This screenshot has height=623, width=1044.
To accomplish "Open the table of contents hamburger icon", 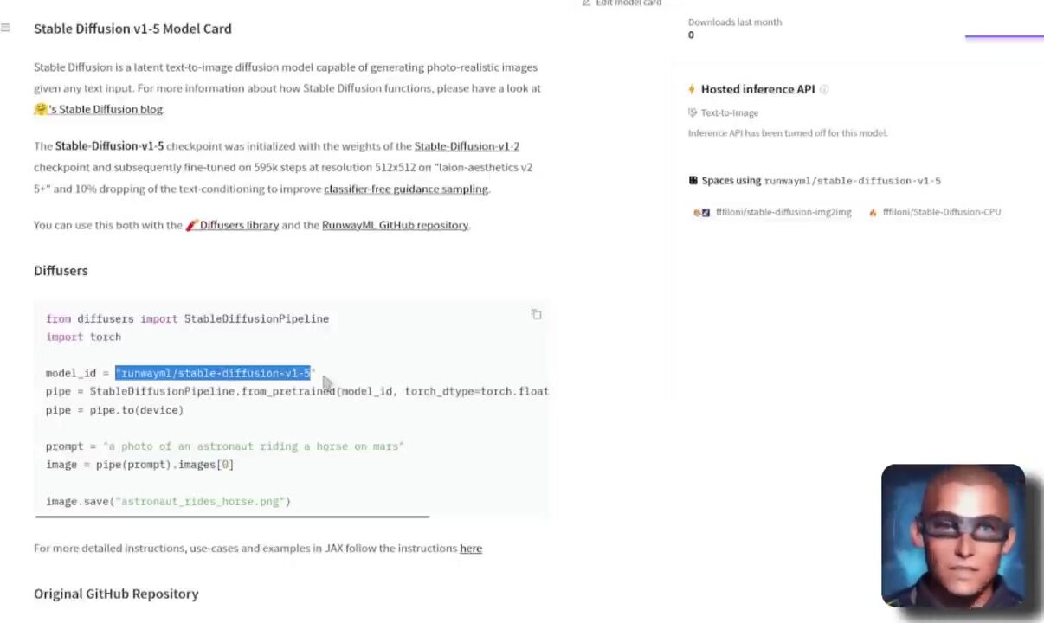I will 6,28.
